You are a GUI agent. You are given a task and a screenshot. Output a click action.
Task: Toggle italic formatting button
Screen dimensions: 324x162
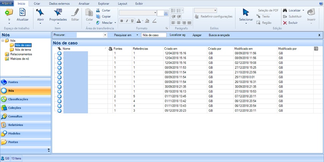click(x=127, y=21)
